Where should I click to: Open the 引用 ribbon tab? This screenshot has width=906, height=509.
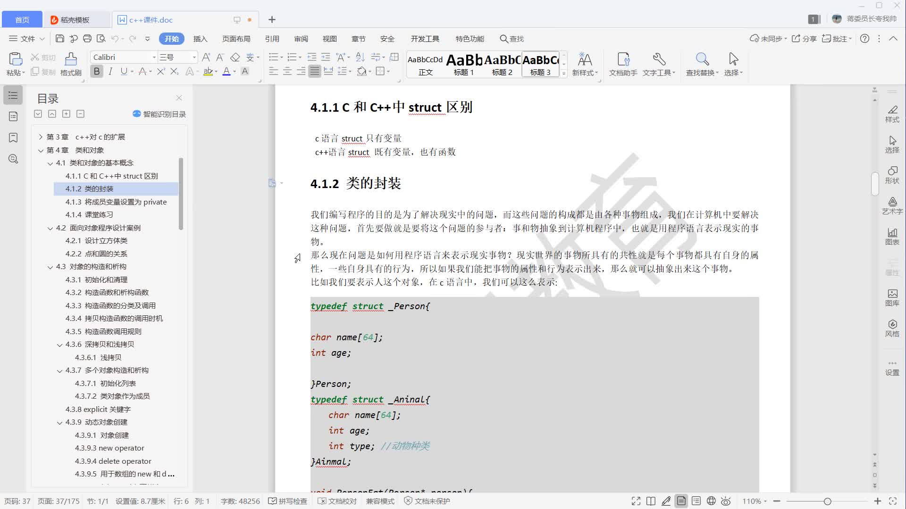coord(272,39)
